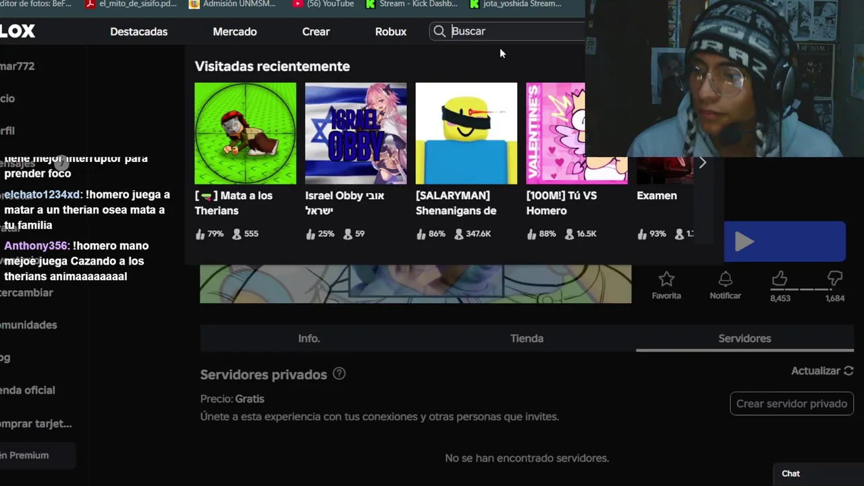This screenshot has height=486, width=864.
Task: Click the Buscar search field
Action: pos(508,31)
